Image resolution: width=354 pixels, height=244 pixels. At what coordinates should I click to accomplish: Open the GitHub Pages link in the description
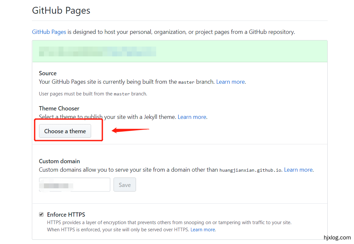point(49,32)
